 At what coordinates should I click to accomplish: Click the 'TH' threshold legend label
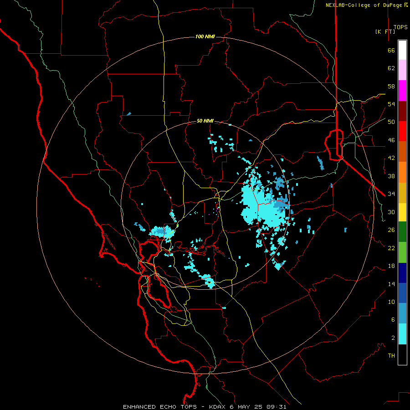coord(391,356)
